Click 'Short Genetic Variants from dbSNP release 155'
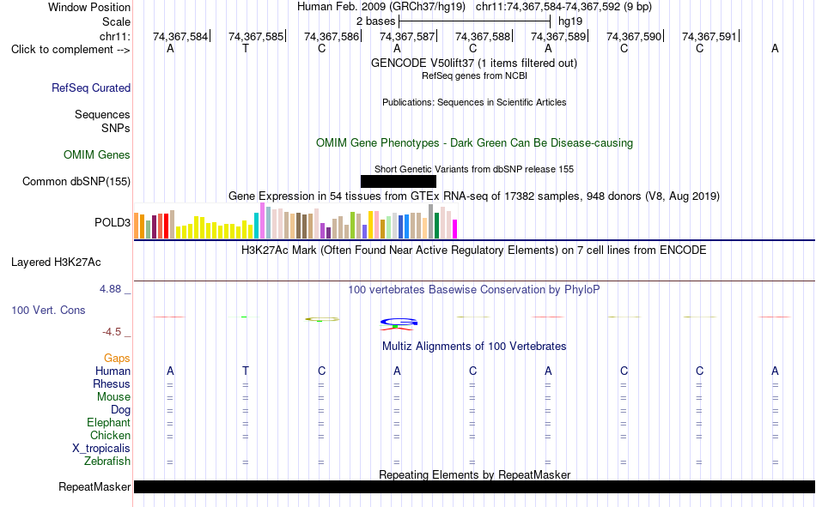The image size is (816, 507). point(474,169)
